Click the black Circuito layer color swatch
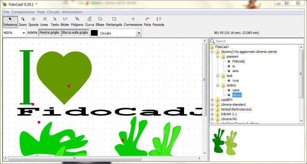The width and height of the screenshot is (307, 164). pos(94,33)
